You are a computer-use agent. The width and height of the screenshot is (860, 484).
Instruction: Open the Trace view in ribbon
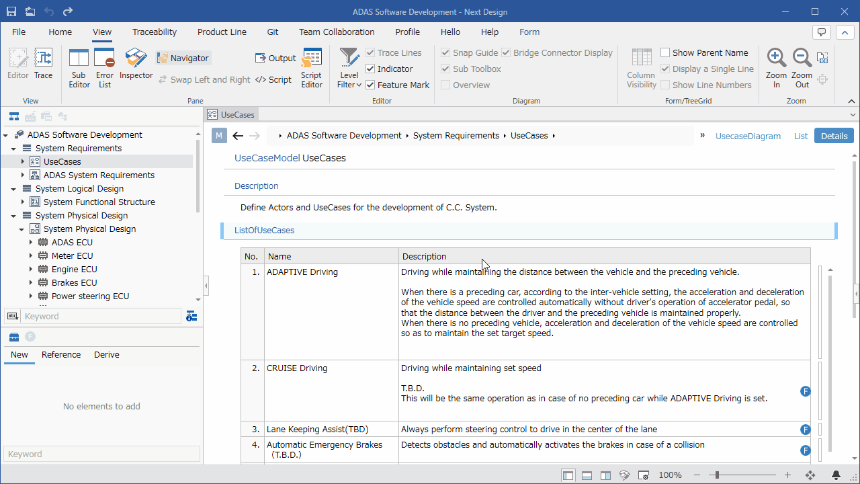click(x=44, y=65)
